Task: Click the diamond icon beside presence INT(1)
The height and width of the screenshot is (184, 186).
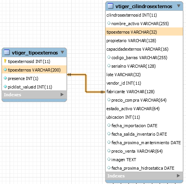Action: tap(5, 78)
